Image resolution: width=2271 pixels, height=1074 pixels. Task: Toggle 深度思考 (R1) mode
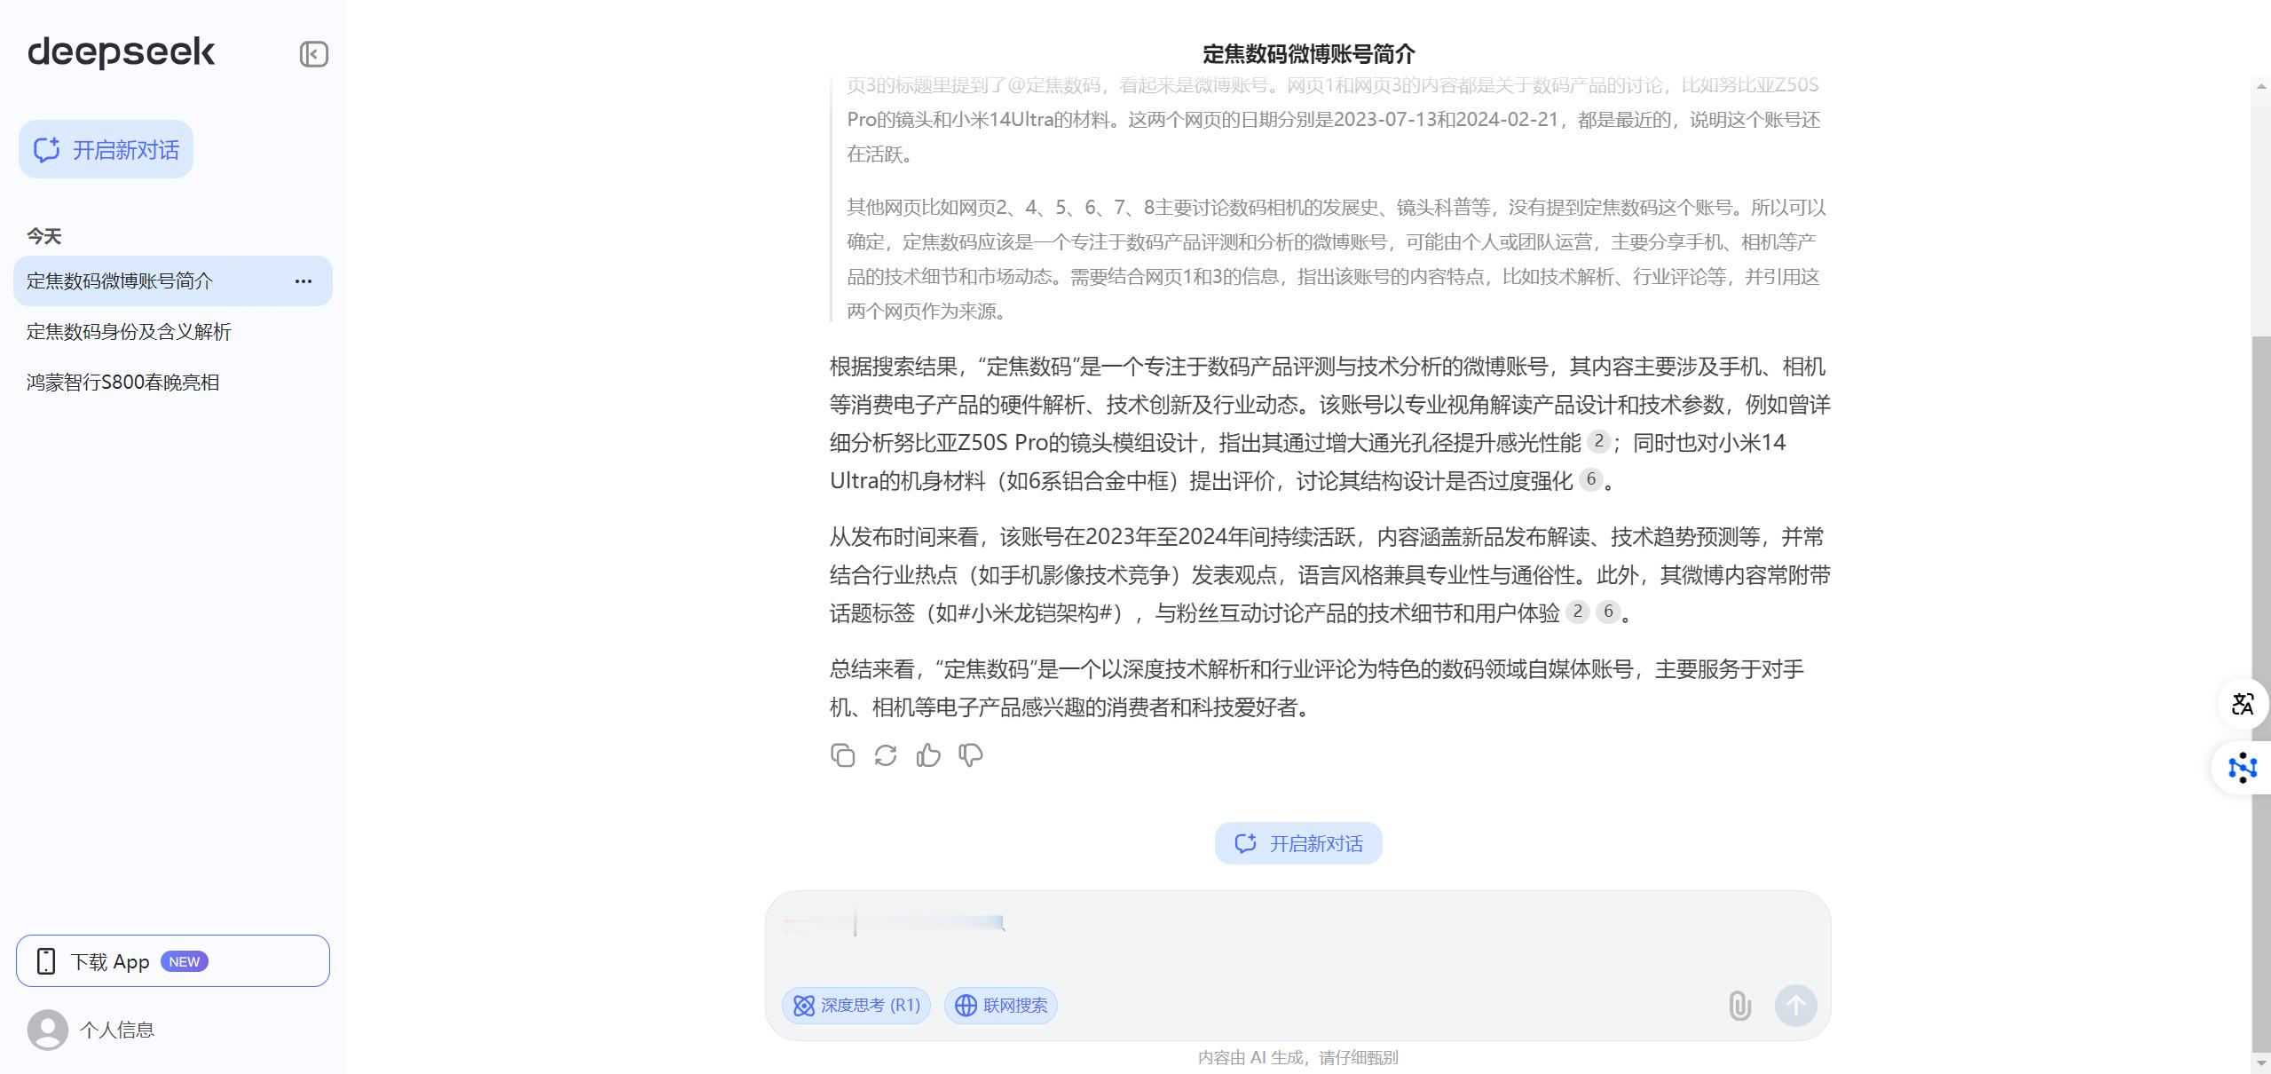(x=856, y=1006)
